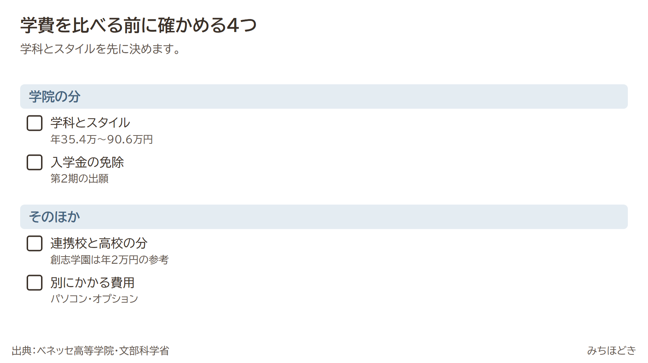Click the 第2期の出願 note text

coord(80,178)
